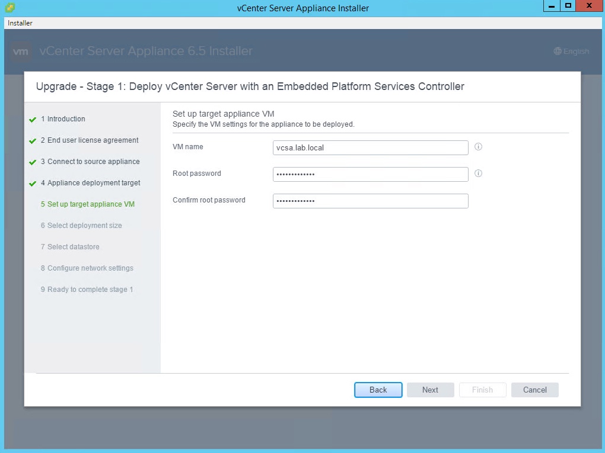This screenshot has height=453, width=605.
Task: Open the Installer menu
Action: pyautogui.click(x=20, y=23)
